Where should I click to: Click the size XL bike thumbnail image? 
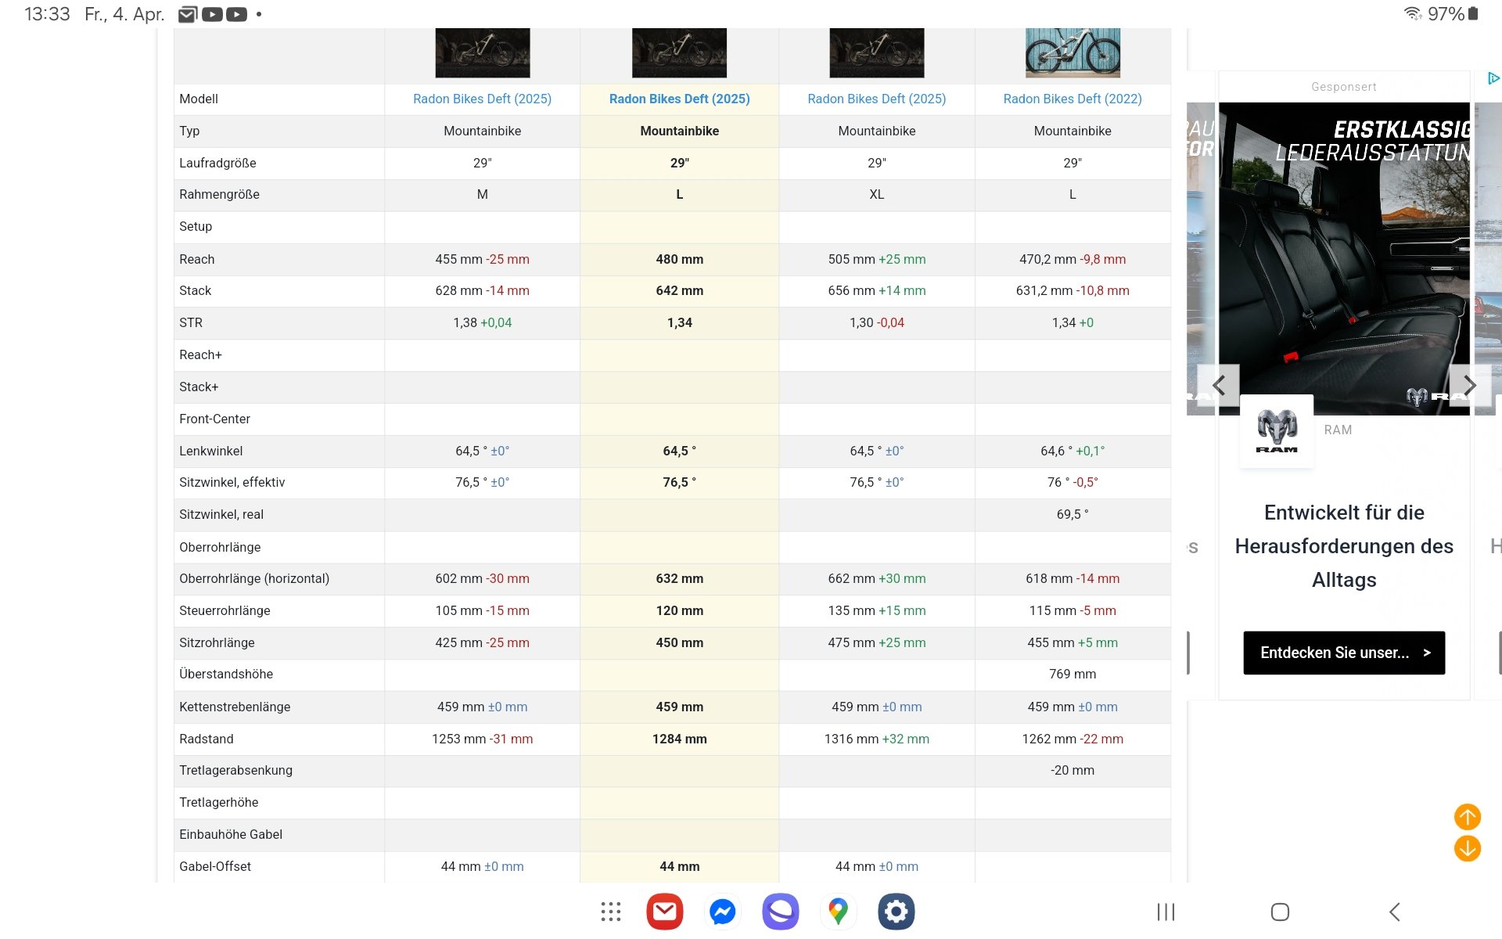click(876, 52)
